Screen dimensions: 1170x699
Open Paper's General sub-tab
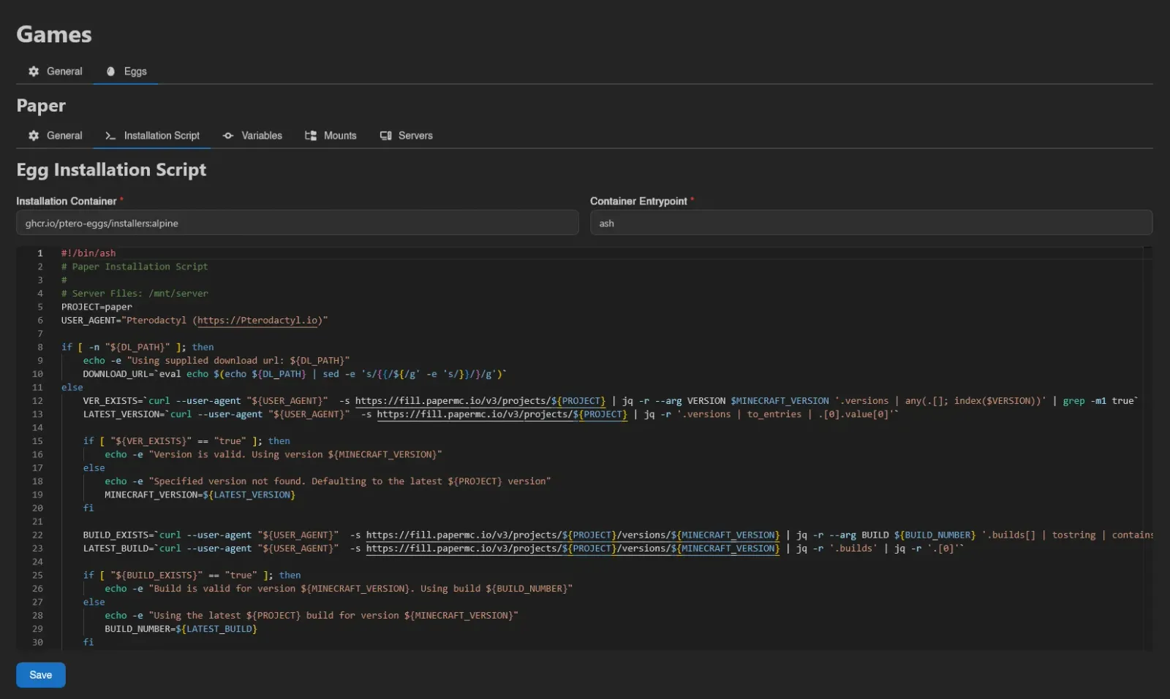point(56,136)
